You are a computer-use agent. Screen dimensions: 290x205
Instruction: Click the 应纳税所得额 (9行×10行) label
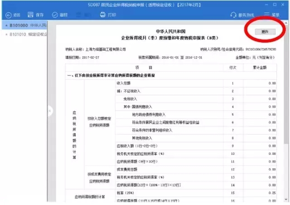point(137,162)
